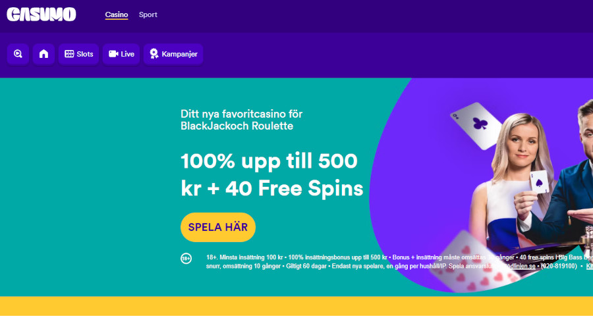
Task: Click the spade card held by the dealer
Action: point(539,182)
